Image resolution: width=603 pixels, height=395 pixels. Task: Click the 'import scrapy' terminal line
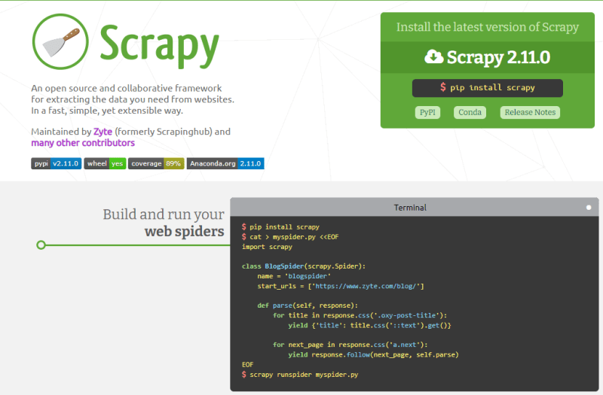tap(268, 247)
